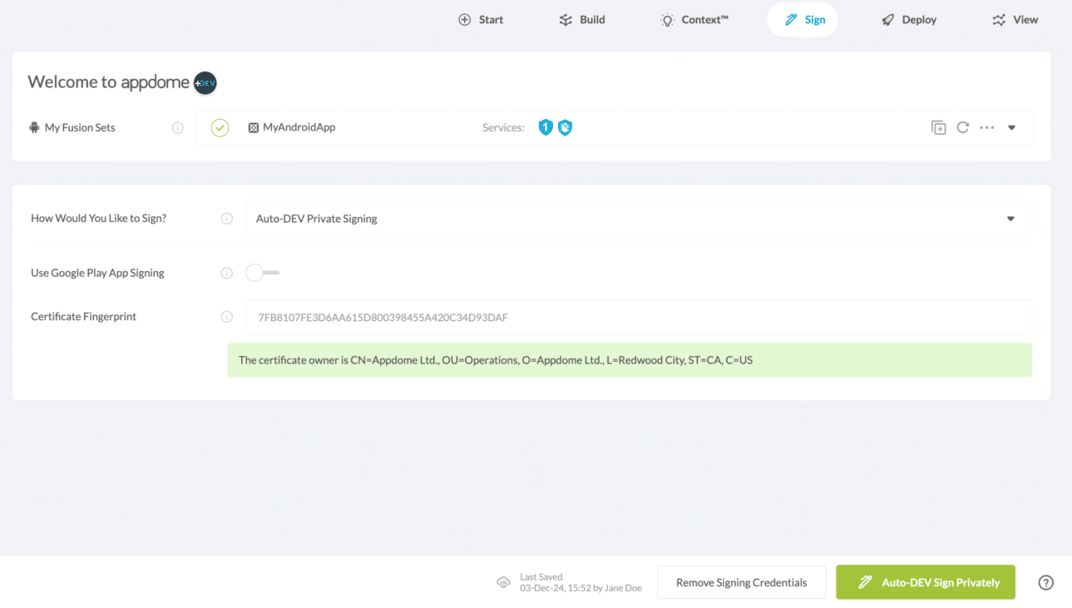Viewport: 1072px width, 608px height.
Task: Switch to the Deploy tab
Action: [909, 20]
